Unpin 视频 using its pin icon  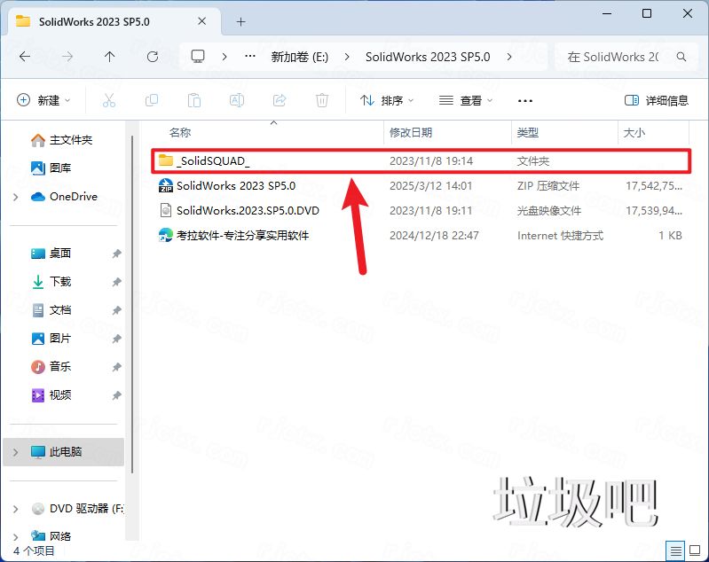[x=116, y=395]
